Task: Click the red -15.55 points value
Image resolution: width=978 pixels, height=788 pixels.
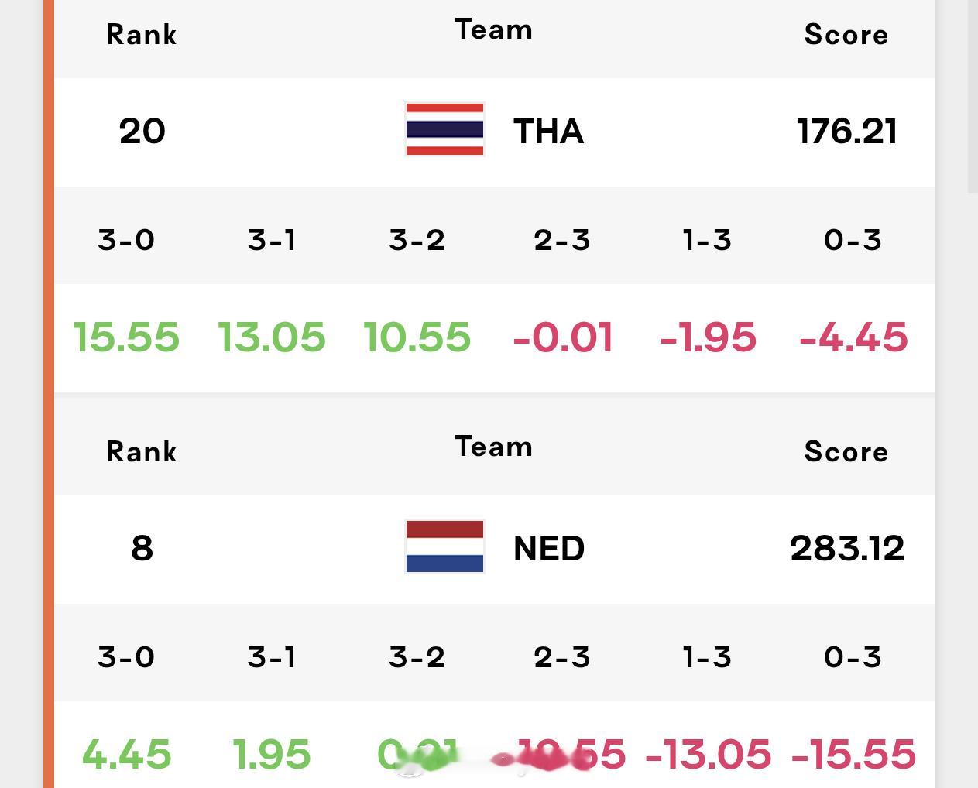Action: (x=853, y=754)
